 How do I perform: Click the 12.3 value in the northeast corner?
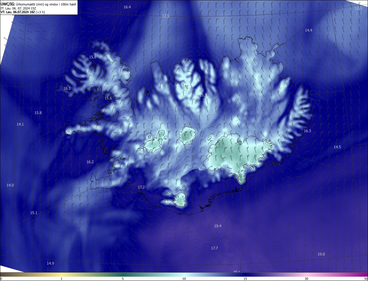coord(358,8)
